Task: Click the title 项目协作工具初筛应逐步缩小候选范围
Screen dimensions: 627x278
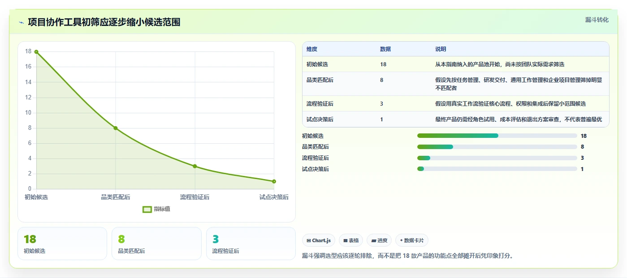Action: tap(104, 22)
